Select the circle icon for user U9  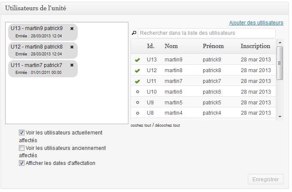[x=137, y=103]
